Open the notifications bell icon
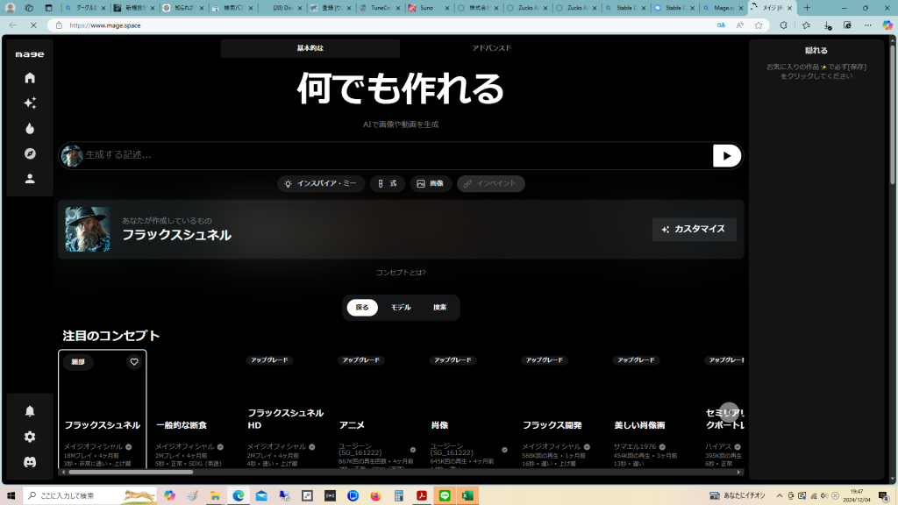 (30, 411)
